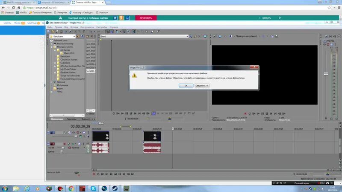Open the trimmer media (Нет) dropdown
Screen dimensions: 342x192
coord(187,36)
